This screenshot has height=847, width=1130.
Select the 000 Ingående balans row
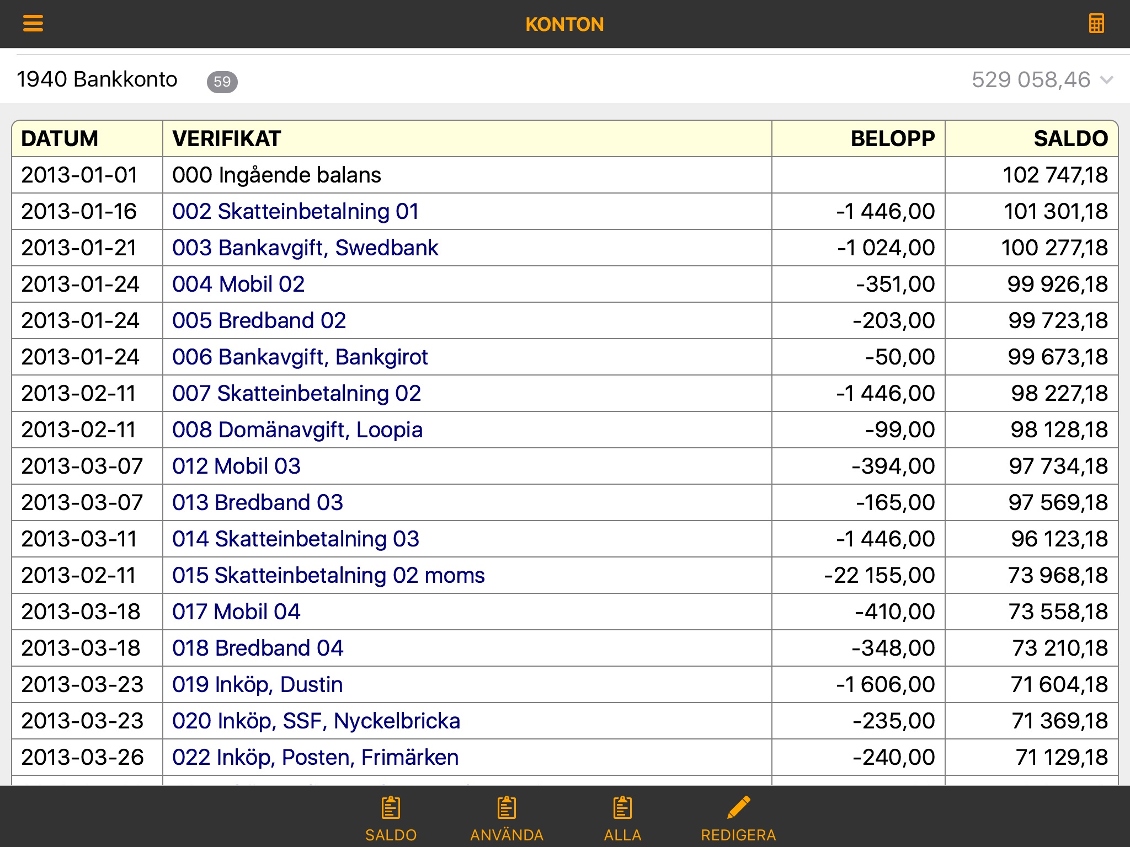(x=565, y=175)
